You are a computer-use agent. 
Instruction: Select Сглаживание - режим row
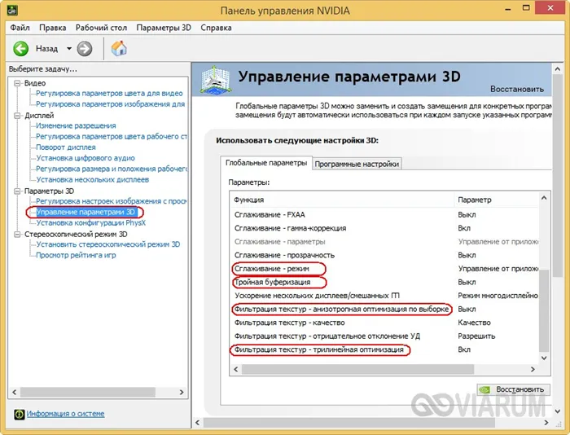[x=384, y=269]
